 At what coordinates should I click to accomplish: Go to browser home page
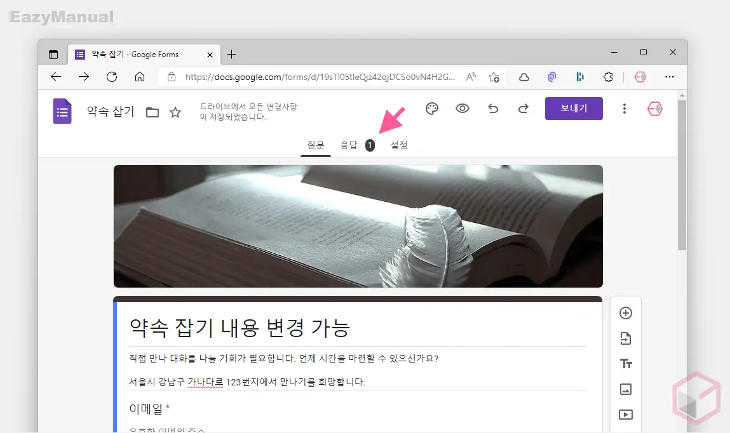140,77
